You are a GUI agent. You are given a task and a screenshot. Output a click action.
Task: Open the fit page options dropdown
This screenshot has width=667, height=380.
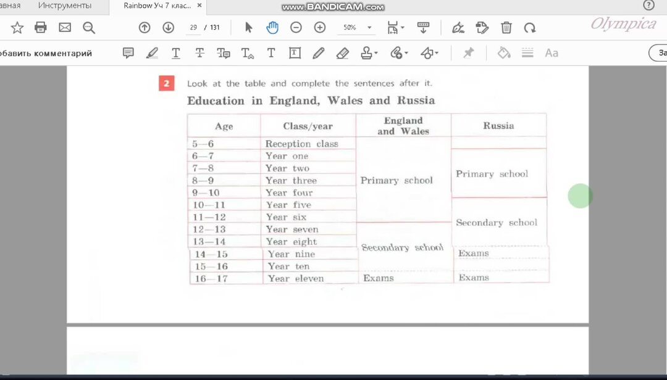coord(396,28)
